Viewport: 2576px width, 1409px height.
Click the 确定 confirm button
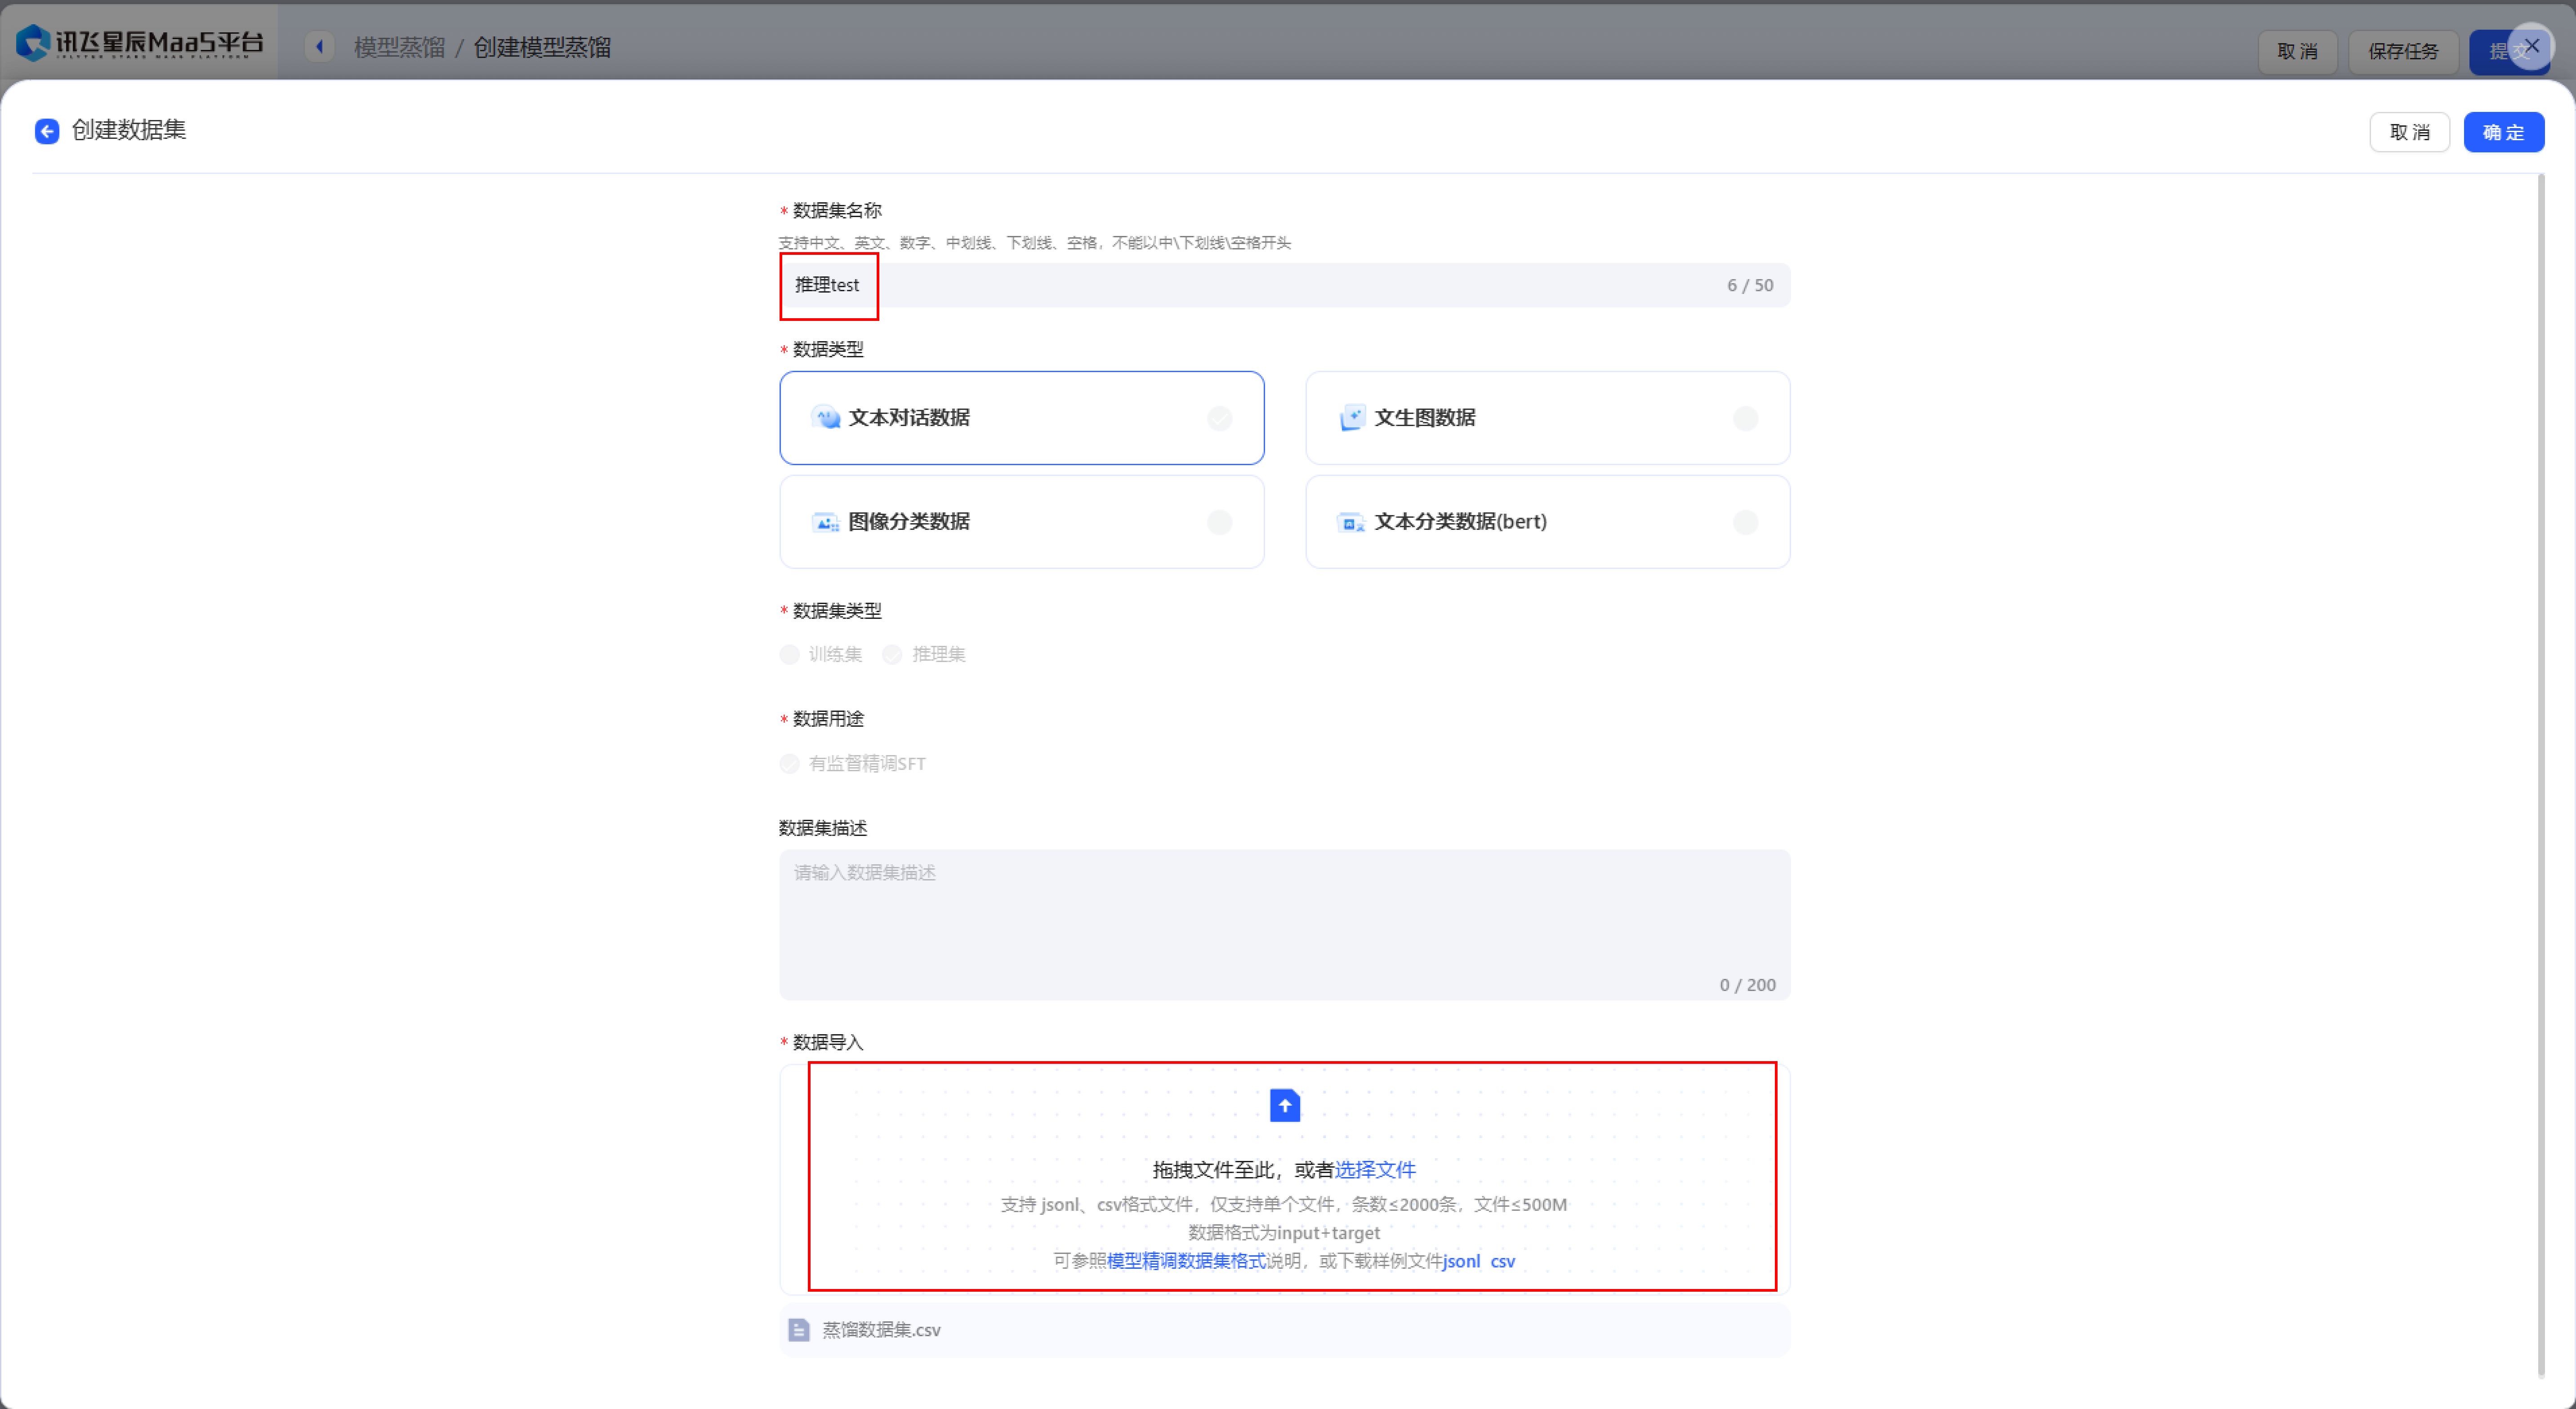pos(2503,132)
